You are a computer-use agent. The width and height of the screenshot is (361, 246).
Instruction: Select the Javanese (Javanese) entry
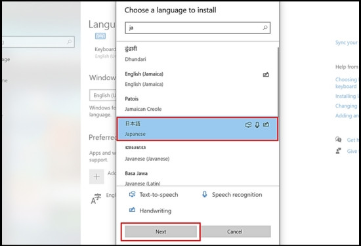[x=197, y=154]
